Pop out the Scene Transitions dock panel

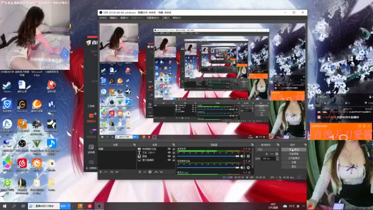[278, 145]
